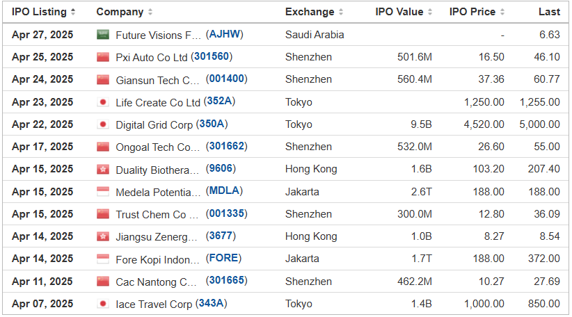The width and height of the screenshot is (572, 317).
Task: Open the 9606 ticker link
Action: point(221,168)
